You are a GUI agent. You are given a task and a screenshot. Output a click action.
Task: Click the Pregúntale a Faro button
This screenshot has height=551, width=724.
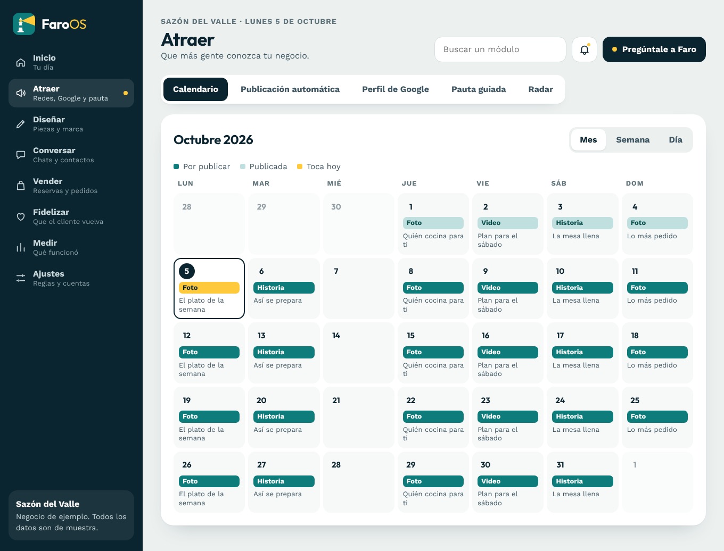coord(654,49)
